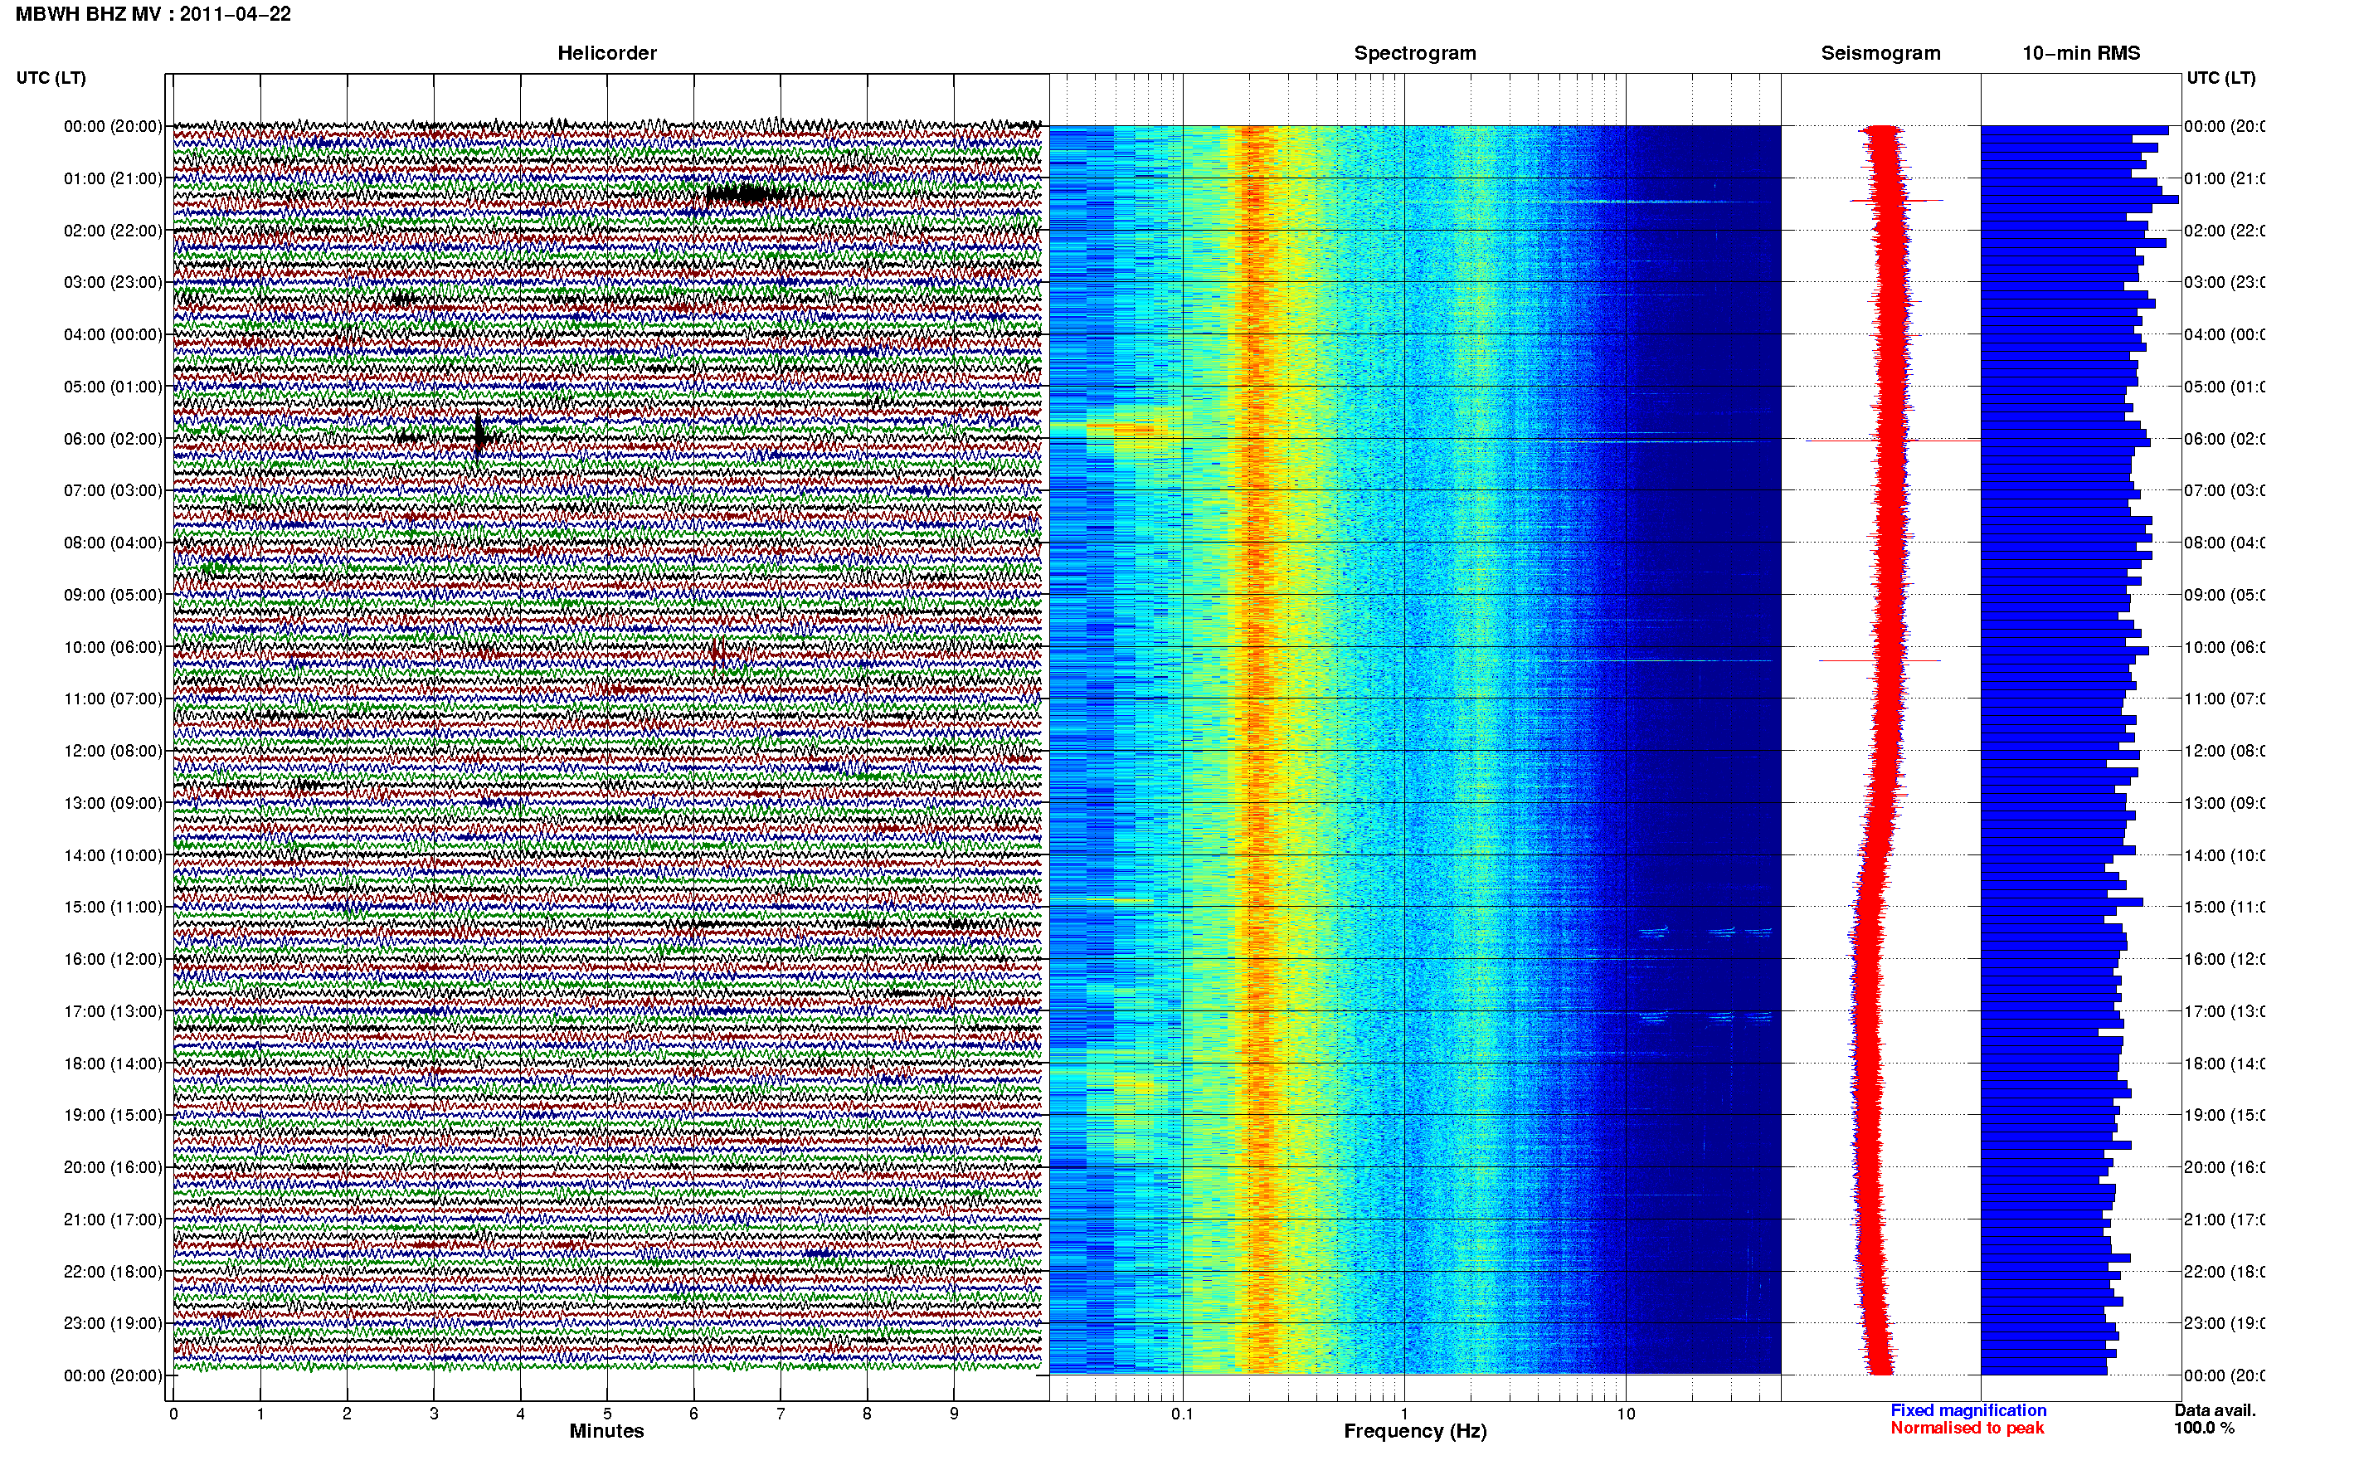Screen dimensions: 2359x1475
Task: Click the left '14:00 (10:00)' time label
Action: pyautogui.click(x=113, y=855)
